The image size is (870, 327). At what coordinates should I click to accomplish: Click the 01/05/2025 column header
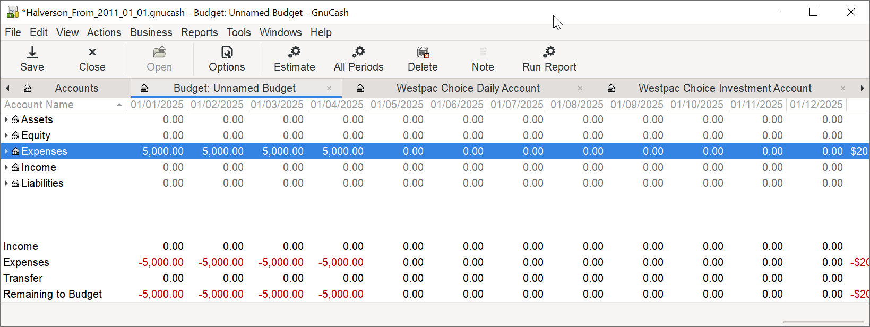[x=397, y=105]
